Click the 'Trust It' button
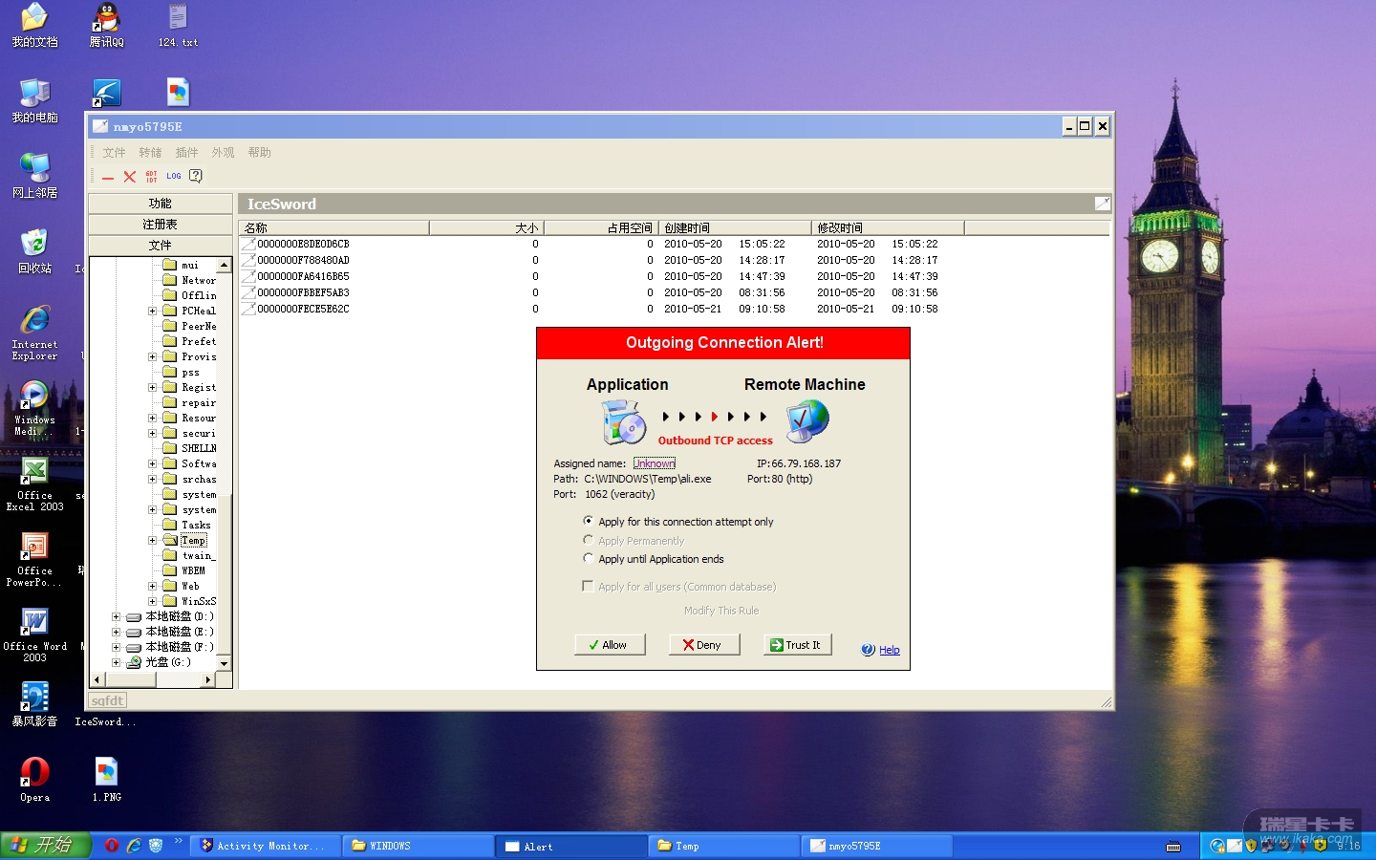Screen dimensions: 1376x860 coord(797,645)
